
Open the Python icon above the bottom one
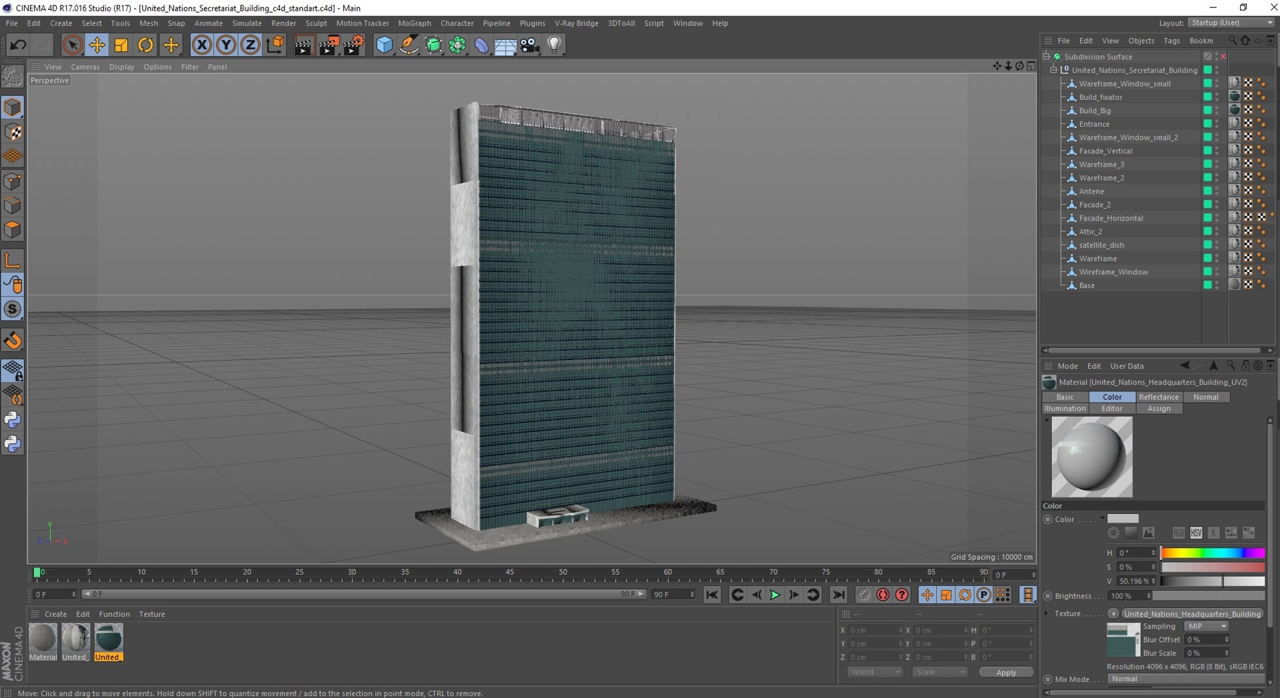[x=13, y=419]
